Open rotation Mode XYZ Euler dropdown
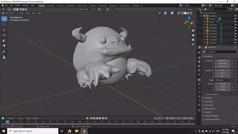The image size is (238, 134). (x=223, y=80)
